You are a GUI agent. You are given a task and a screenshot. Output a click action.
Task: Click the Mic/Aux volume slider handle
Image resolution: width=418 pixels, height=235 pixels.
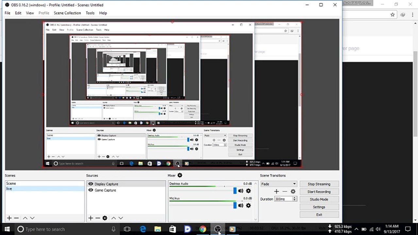(235, 205)
